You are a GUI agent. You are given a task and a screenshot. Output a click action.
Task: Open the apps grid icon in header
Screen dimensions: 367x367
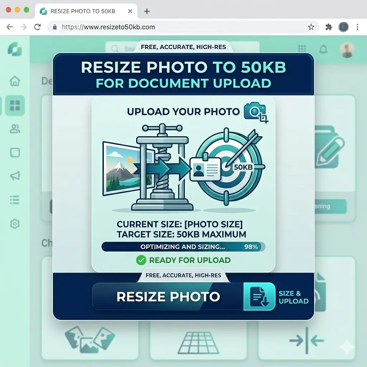302,49
